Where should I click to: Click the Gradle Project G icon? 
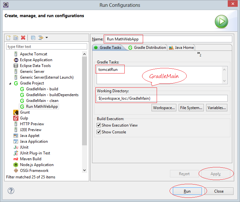coord(16,83)
